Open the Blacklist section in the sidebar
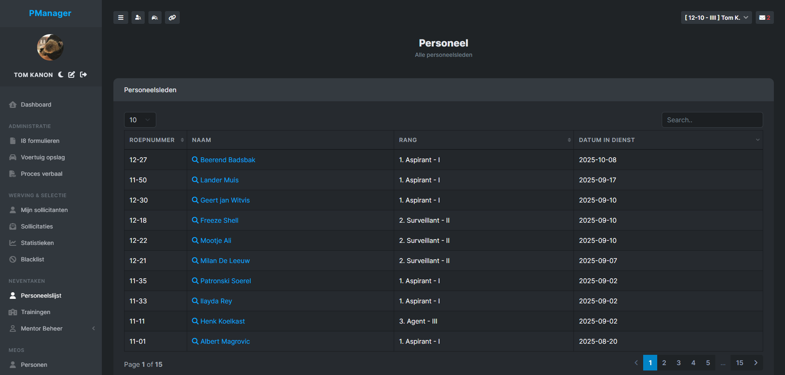The height and width of the screenshot is (375, 785). pos(32,259)
